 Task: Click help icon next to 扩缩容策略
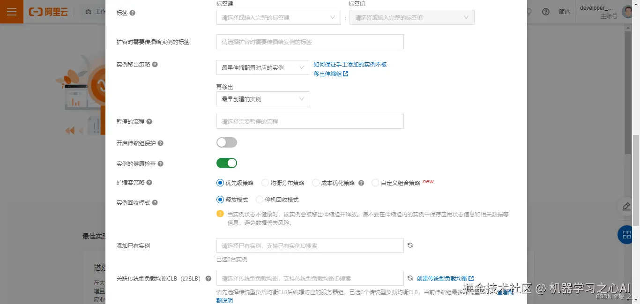(149, 183)
